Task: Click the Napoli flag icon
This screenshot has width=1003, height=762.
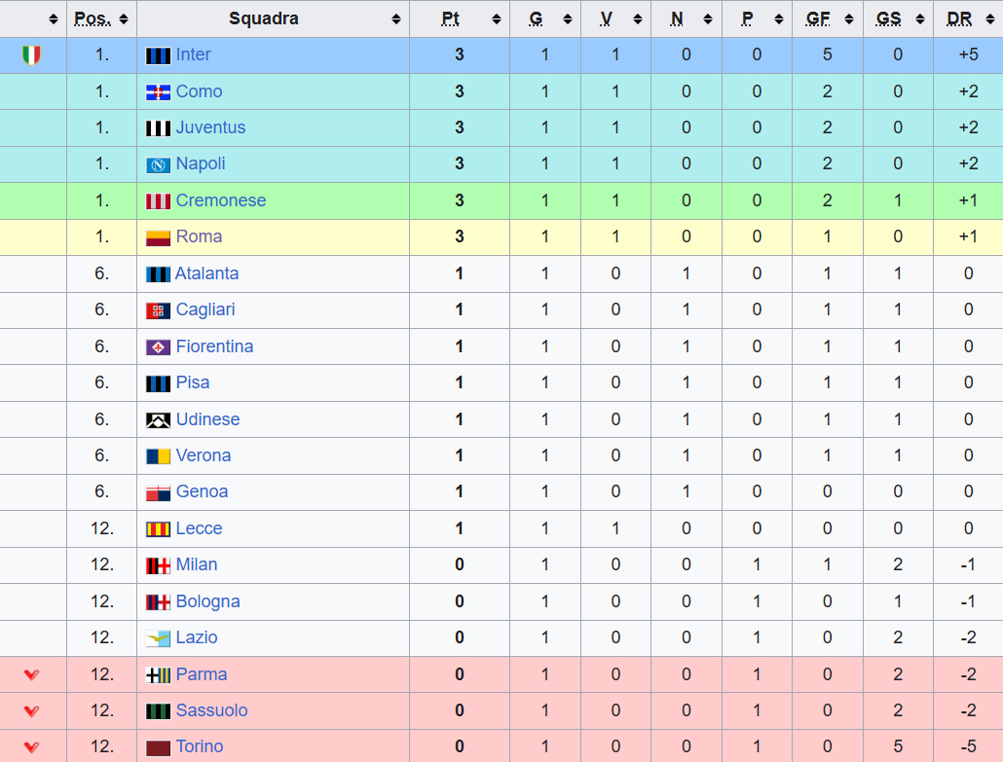Action: [158, 164]
